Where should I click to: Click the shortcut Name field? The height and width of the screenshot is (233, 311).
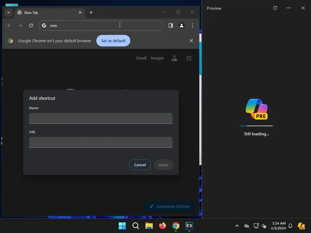click(101, 118)
